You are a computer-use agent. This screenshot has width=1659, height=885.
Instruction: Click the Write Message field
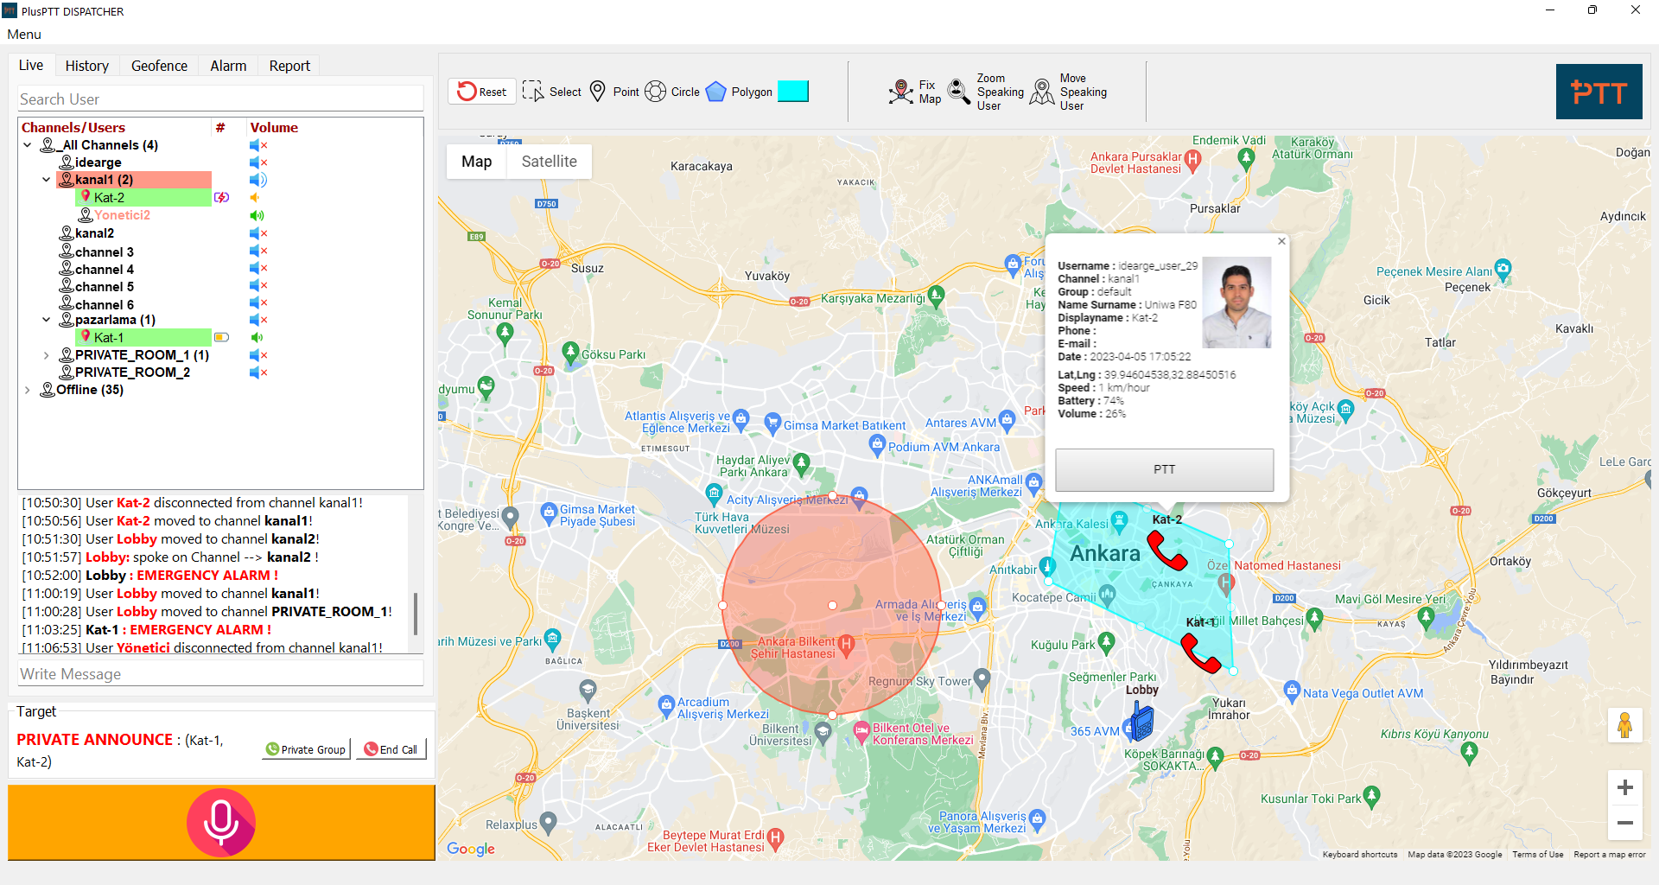pos(220,673)
